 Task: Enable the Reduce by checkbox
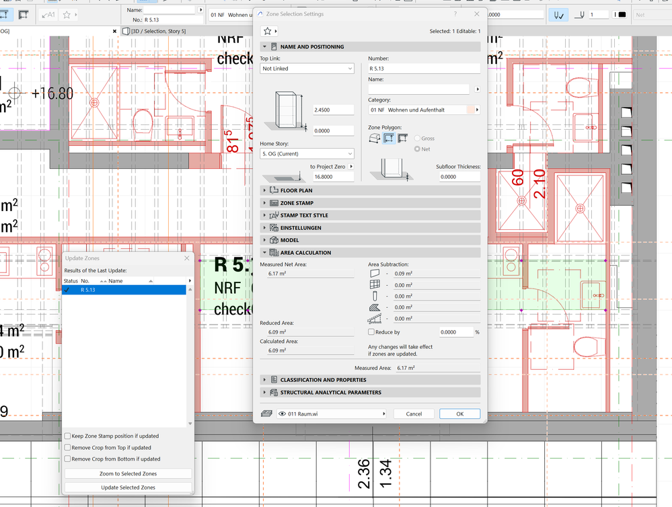tap(372, 332)
